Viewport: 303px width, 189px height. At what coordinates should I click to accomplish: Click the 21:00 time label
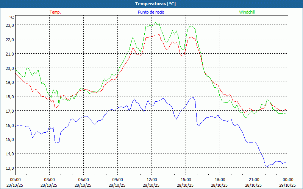click(x=254, y=180)
